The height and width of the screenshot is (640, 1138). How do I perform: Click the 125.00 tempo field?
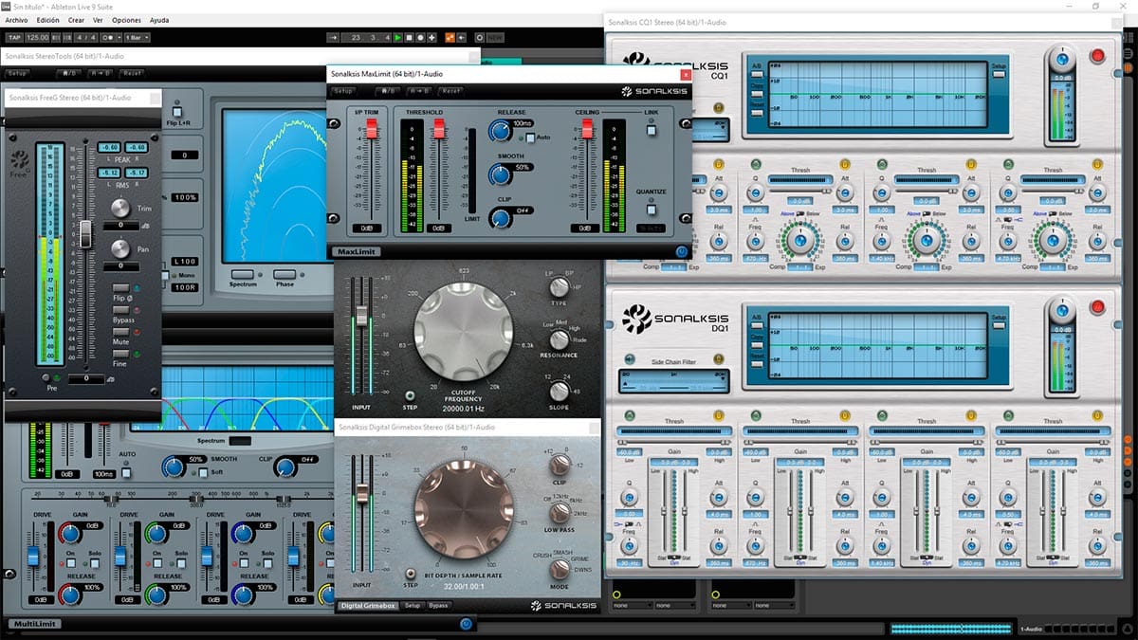click(x=38, y=37)
